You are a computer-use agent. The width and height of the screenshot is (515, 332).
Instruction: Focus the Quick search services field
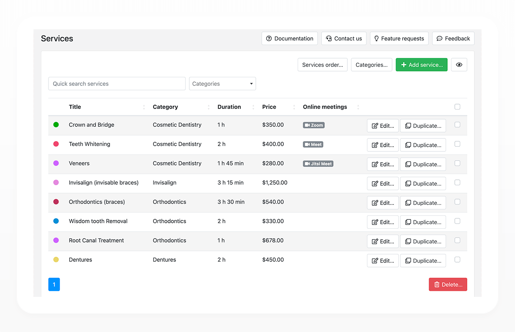117,84
